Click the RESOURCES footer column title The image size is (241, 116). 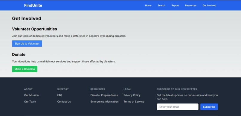click(x=97, y=89)
